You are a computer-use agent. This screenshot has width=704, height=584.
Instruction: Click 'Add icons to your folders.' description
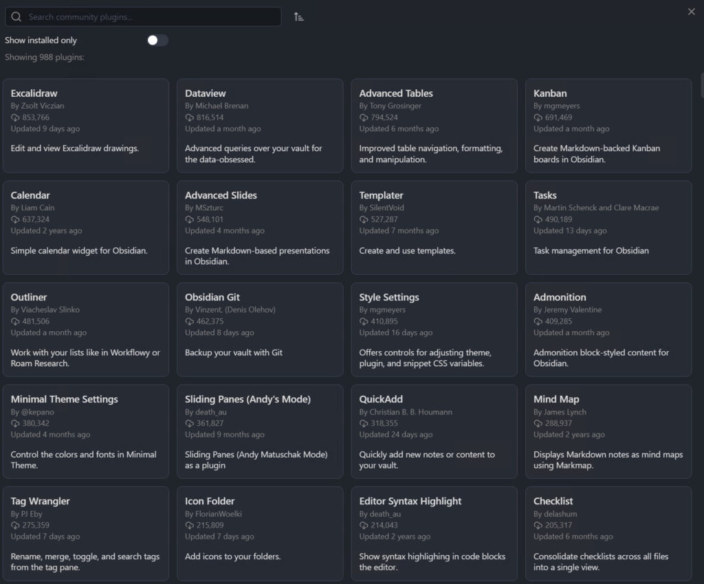click(232, 557)
